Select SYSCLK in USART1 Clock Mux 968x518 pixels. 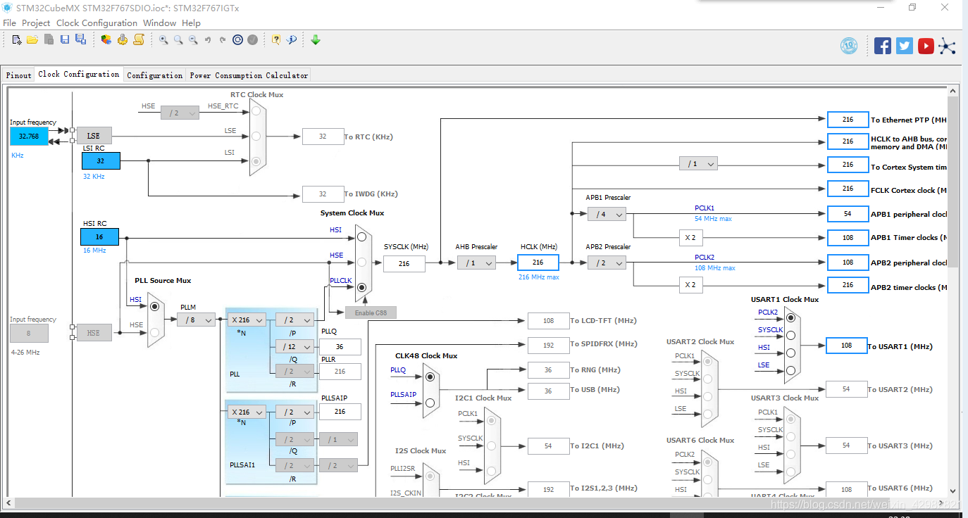pos(790,336)
